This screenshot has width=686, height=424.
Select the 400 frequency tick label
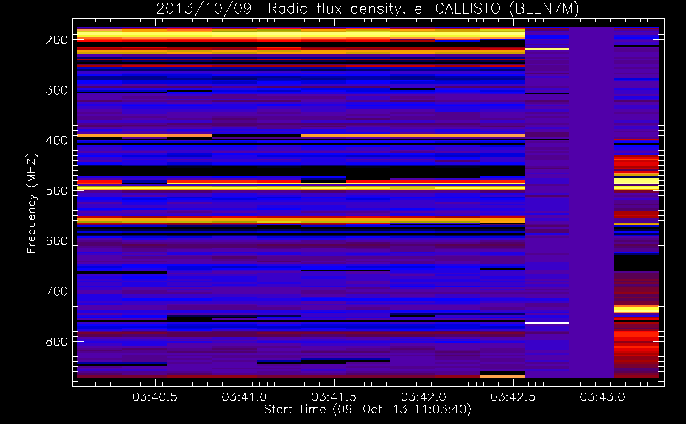pyautogui.click(x=57, y=140)
